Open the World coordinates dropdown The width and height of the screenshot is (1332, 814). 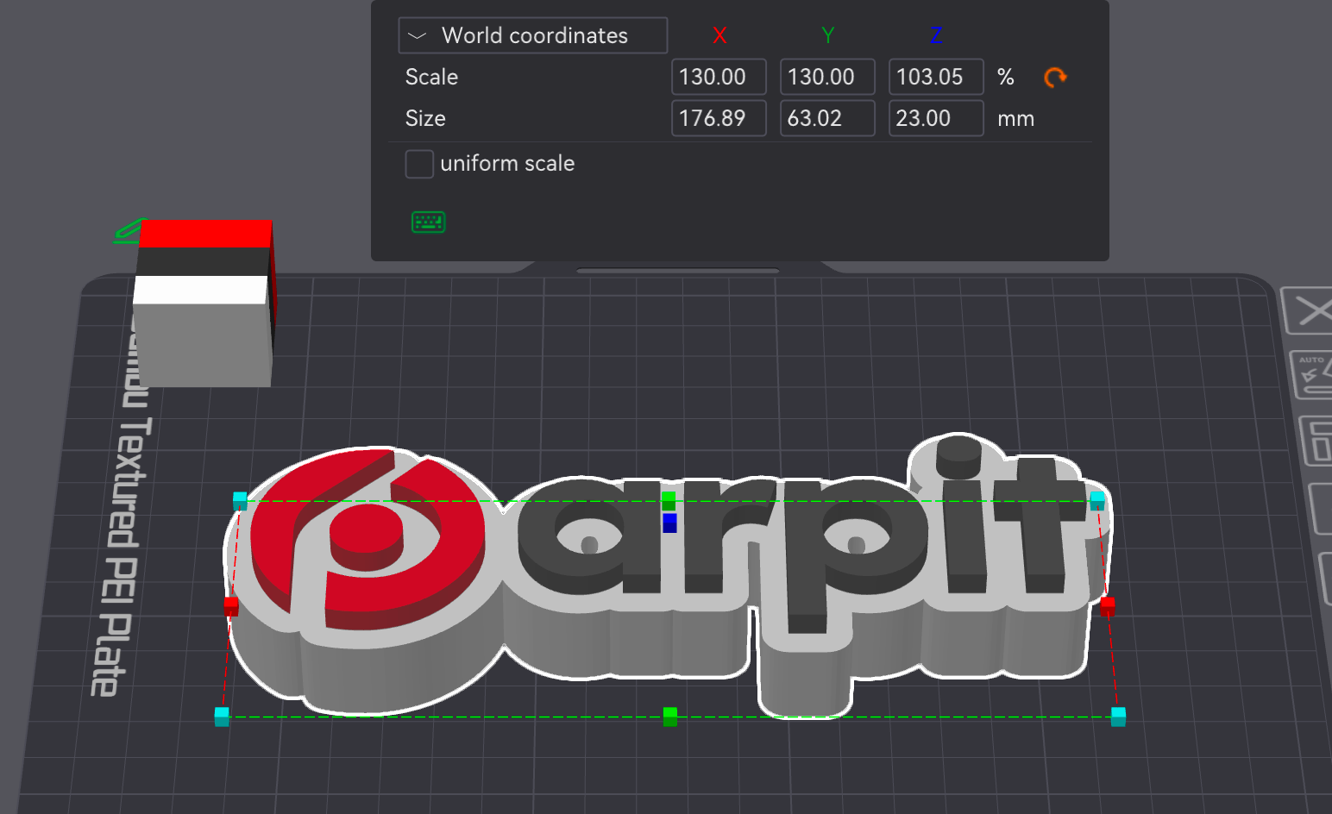coord(533,35)
